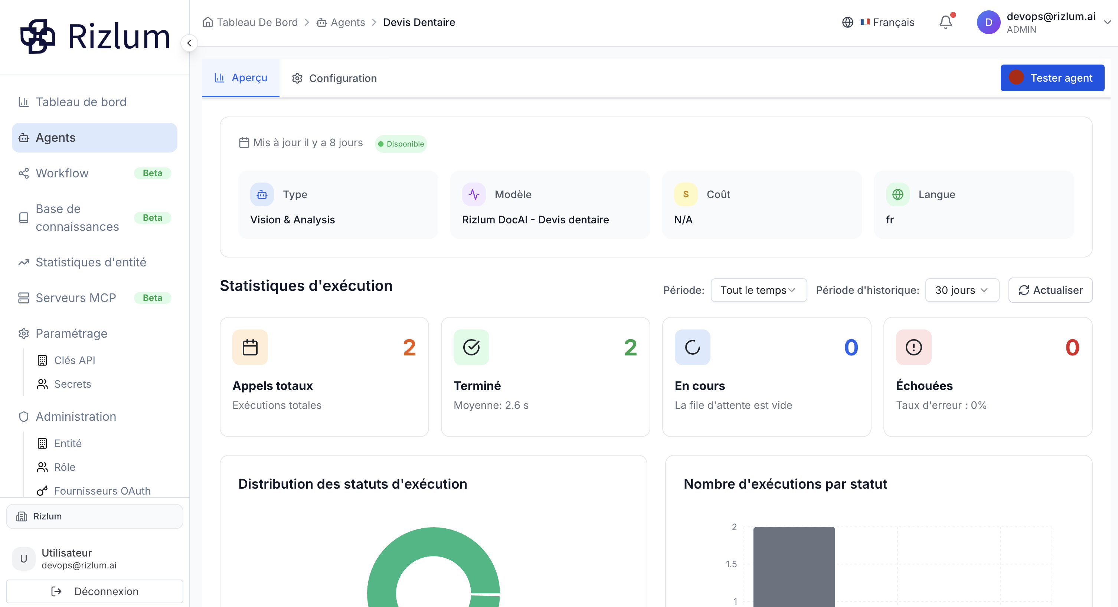Expand the devops@rizlum.ai account menu chevron

coord(1107,22)
